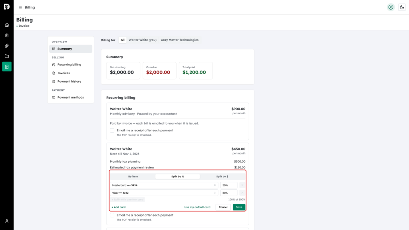Filter billing for Gray Matter Technologies
The width and height of the screenshot is (409, 230).
tap(179, 40)
